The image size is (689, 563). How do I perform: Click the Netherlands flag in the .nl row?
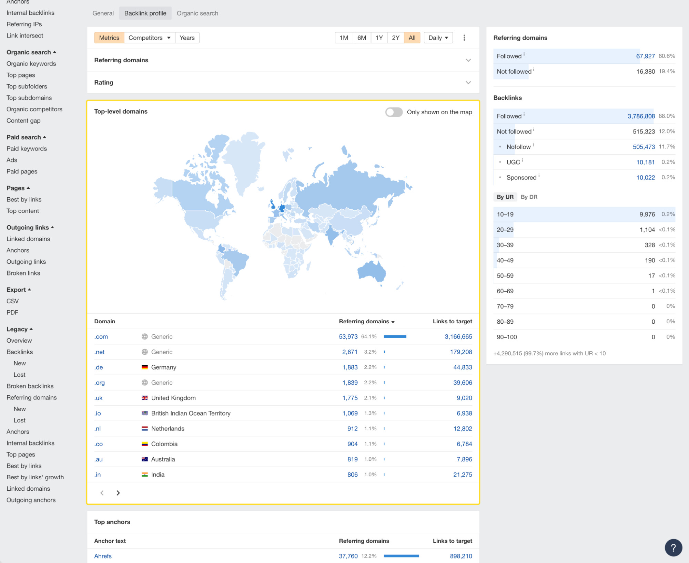144,428
